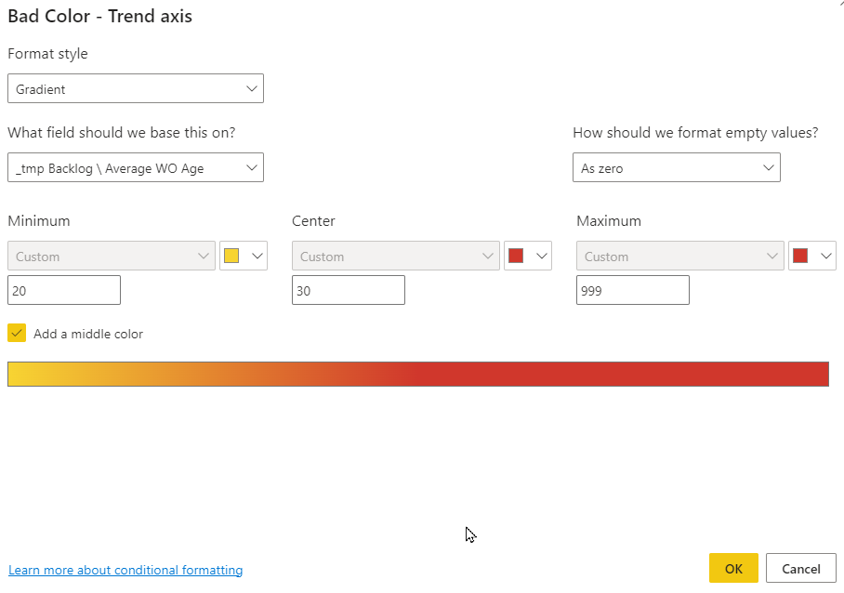This screenshot has height=593, width=844.
Task: Confirm with the OK button
Action: 733,568
